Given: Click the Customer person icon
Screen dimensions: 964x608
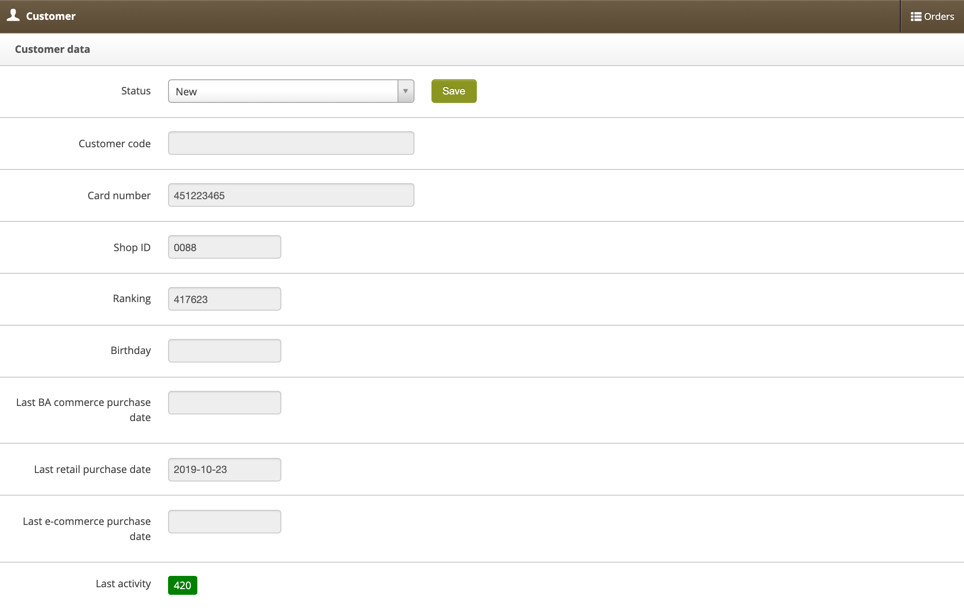Looking at the screenshot, I should point(13,16).
